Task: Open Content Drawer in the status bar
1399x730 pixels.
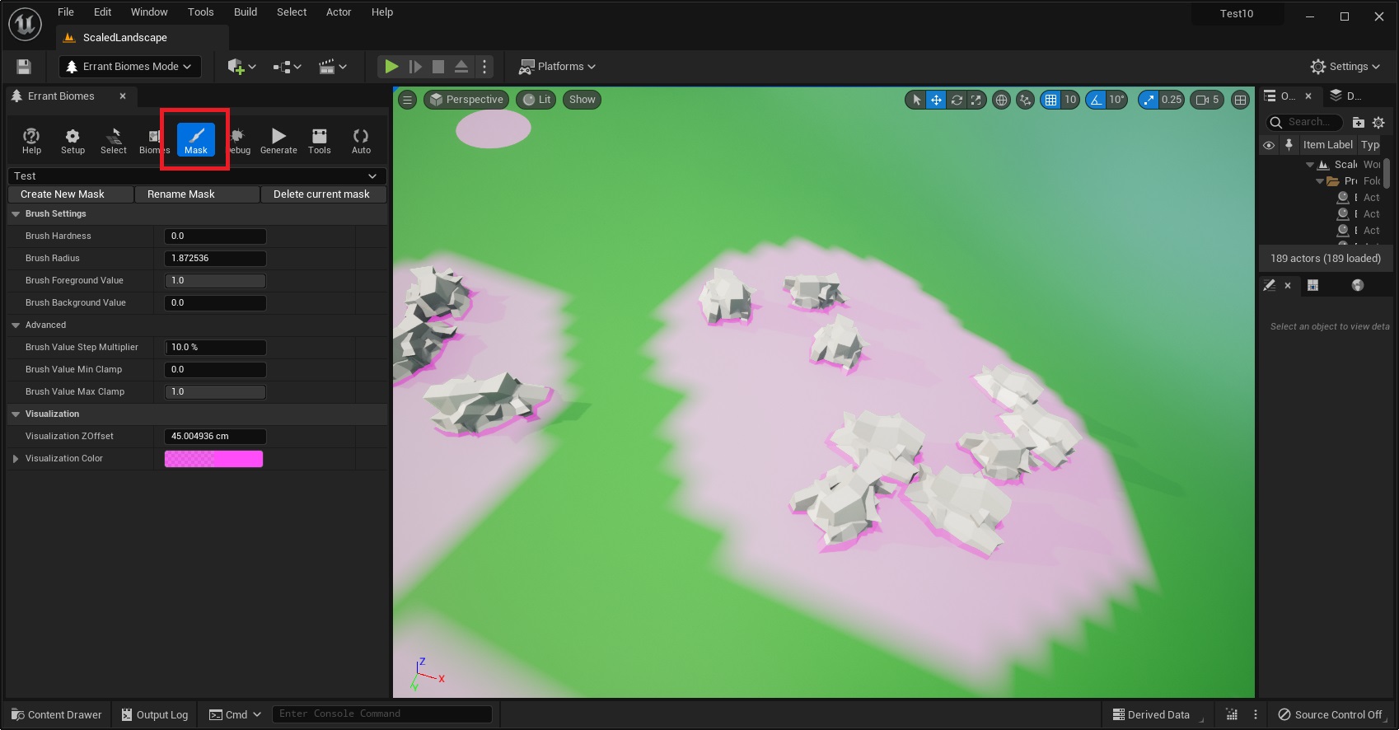Action: click(x=57, y=714)
